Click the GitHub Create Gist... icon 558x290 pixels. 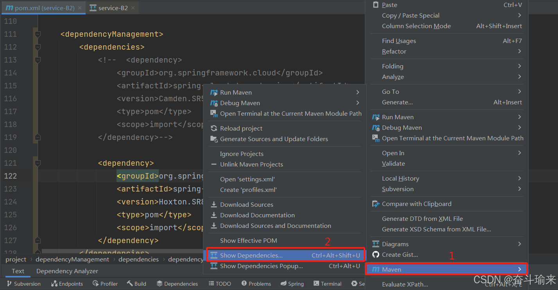coord(376,255)
